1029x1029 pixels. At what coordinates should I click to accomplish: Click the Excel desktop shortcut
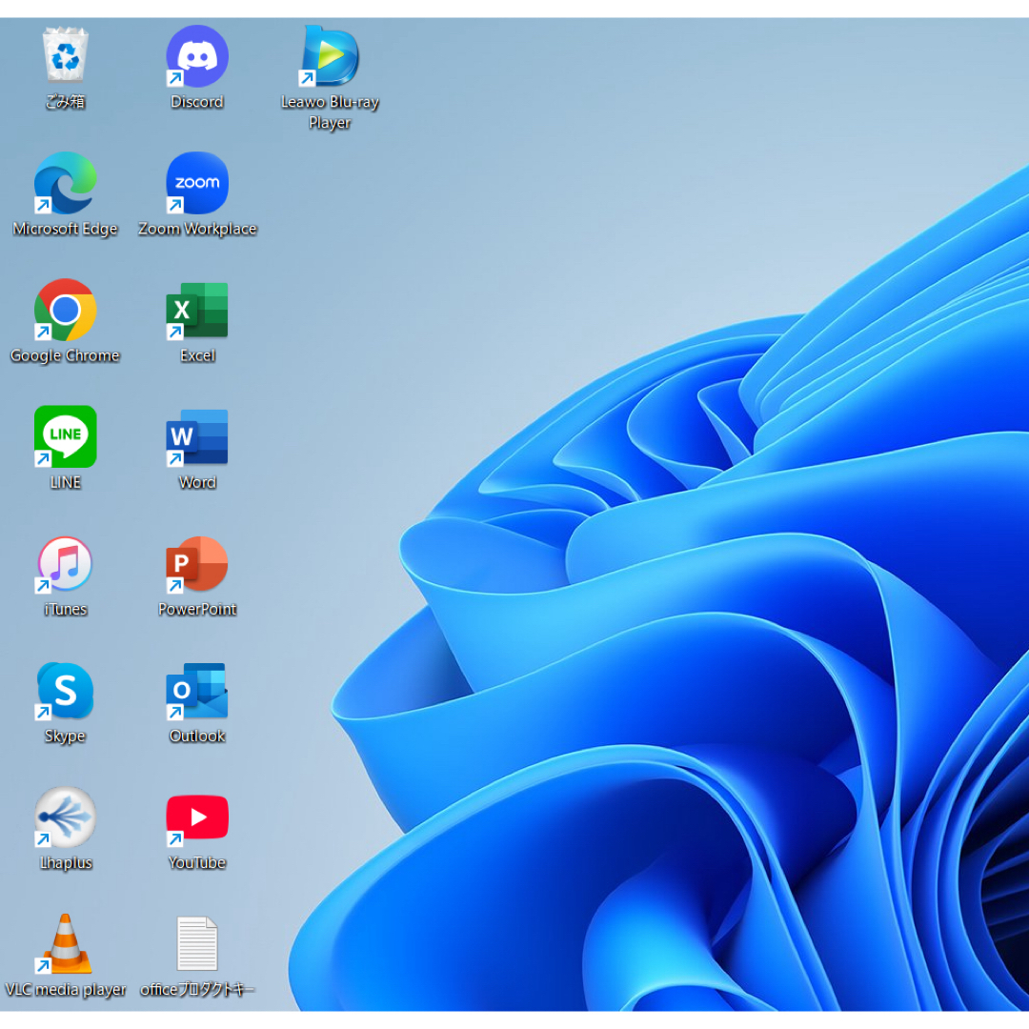(x=197, y=310)
